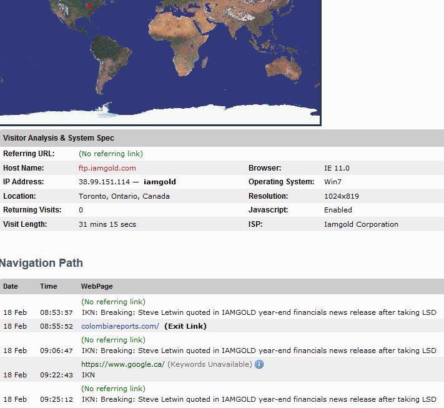
Task: Click the WebPage column header
Action: (97, 286)
